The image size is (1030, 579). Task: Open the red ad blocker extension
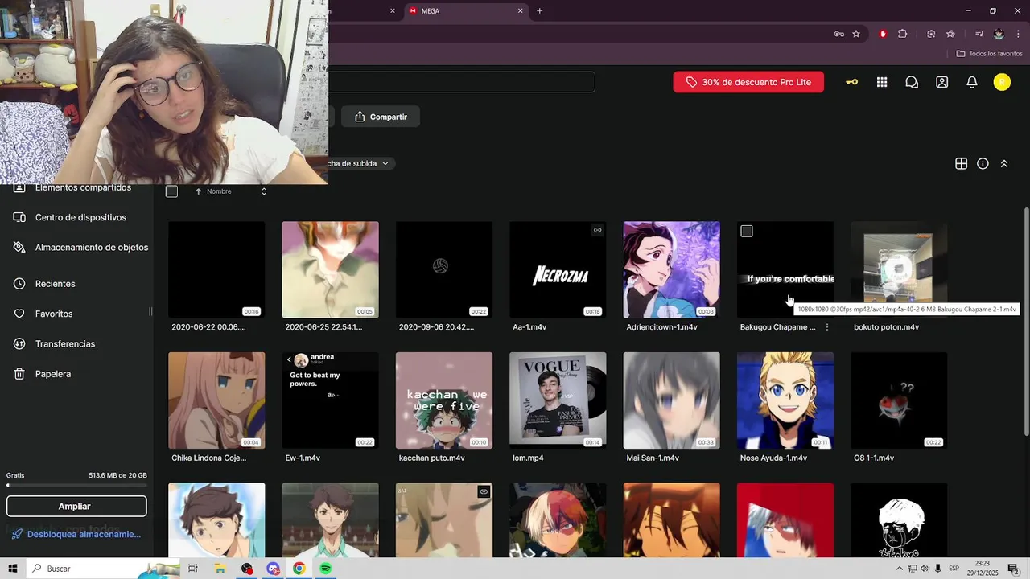[x=883, y=34]
